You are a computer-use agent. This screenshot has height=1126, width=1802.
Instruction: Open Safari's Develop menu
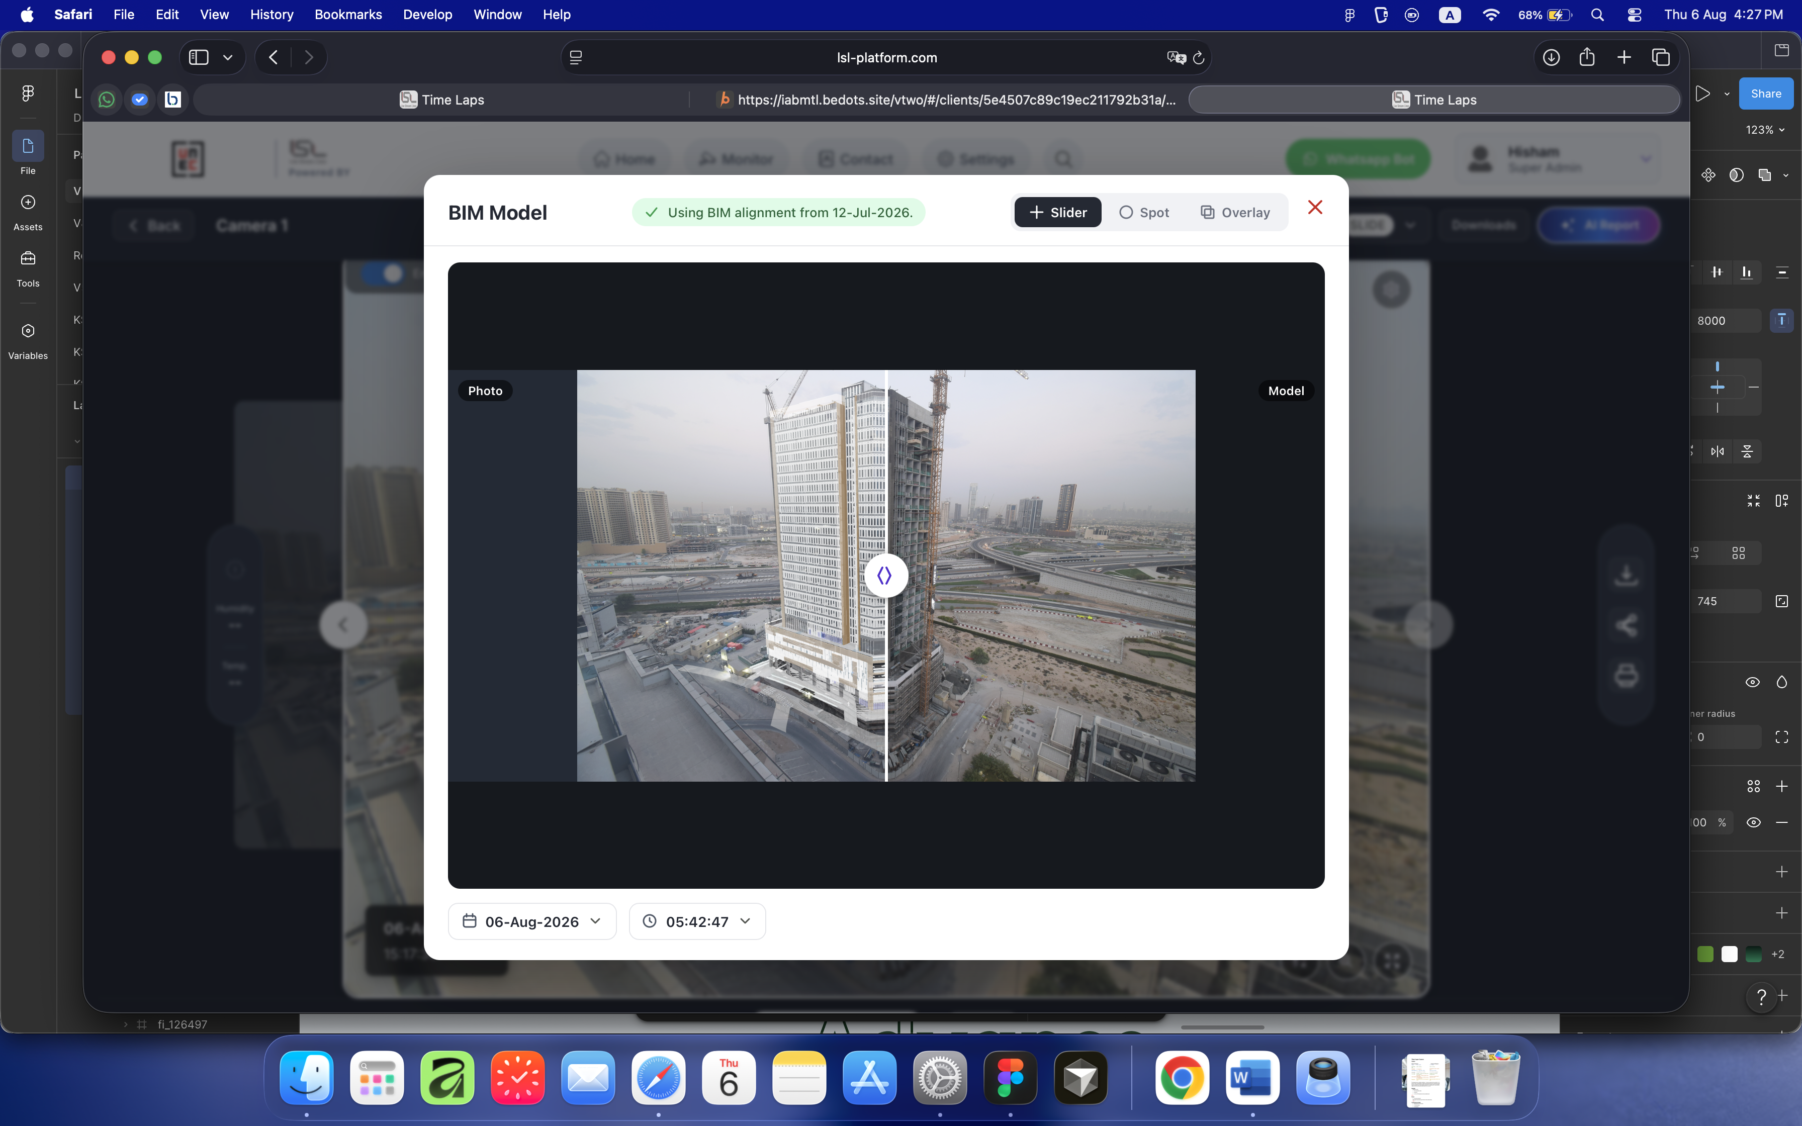pyautogui.click(x=427, y=14)
